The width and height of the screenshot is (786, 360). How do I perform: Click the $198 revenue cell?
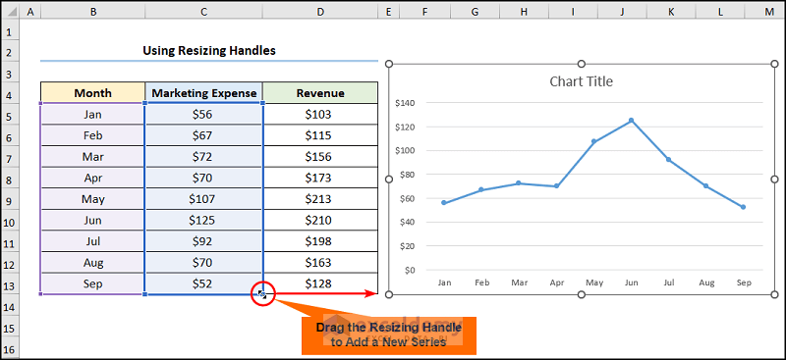coord(320,241)
